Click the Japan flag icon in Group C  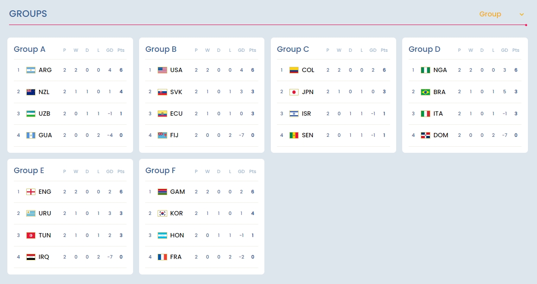(294, 92)
